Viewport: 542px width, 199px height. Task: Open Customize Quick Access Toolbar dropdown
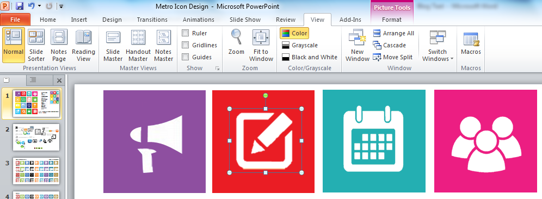(x=61, y=6)
